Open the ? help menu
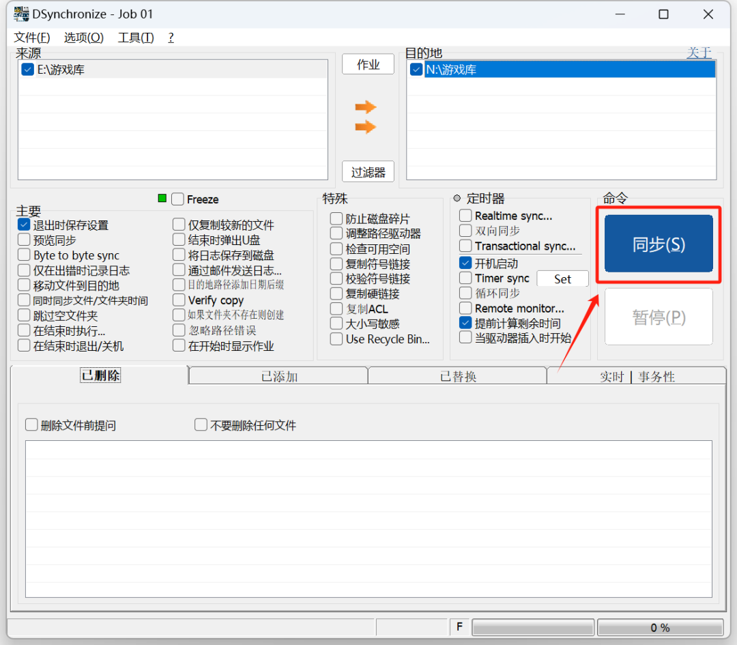 [x=171, y=38]
